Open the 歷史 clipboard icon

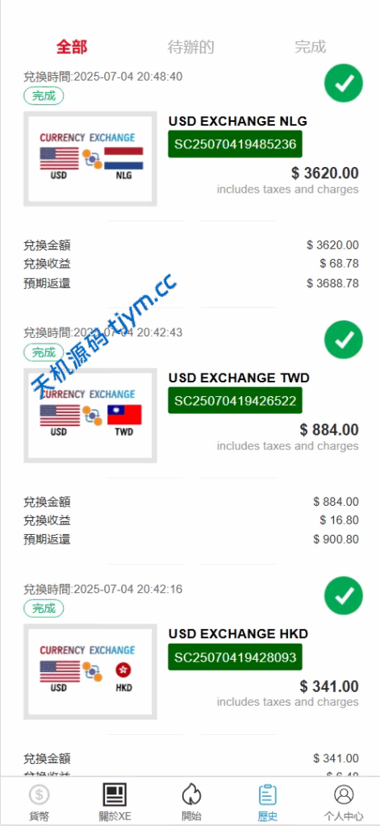click(x=267, y=794)
